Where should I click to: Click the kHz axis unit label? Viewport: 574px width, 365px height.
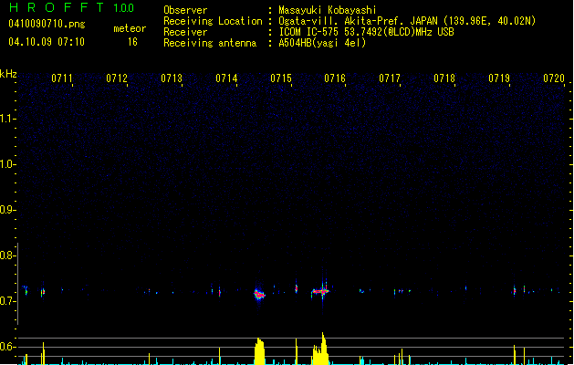tap(8, 74)
